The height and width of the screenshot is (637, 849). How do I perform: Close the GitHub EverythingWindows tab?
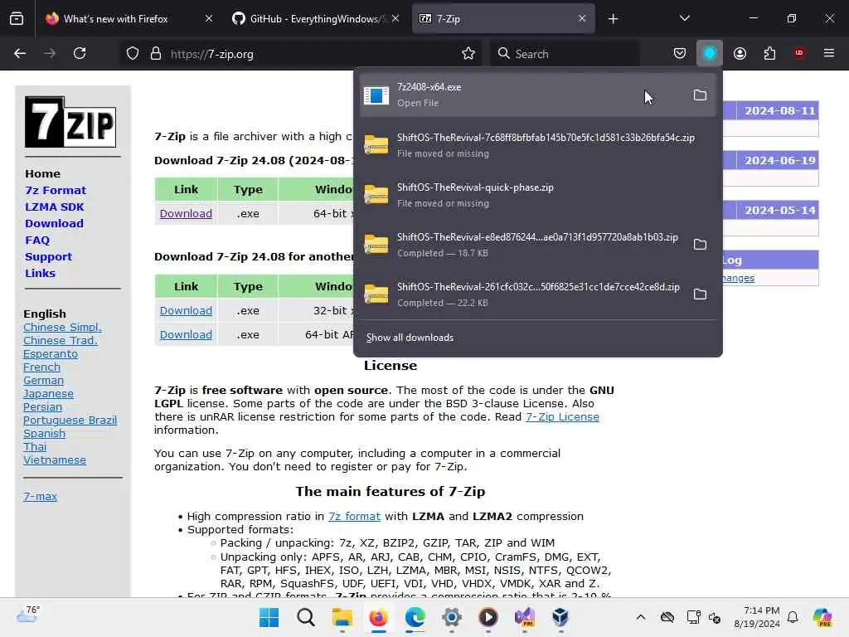(395, 18)
